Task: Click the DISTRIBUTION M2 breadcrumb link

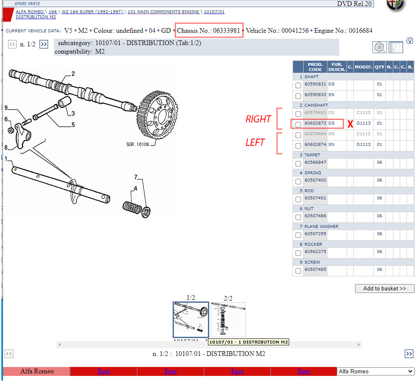Action: (36, 17)
